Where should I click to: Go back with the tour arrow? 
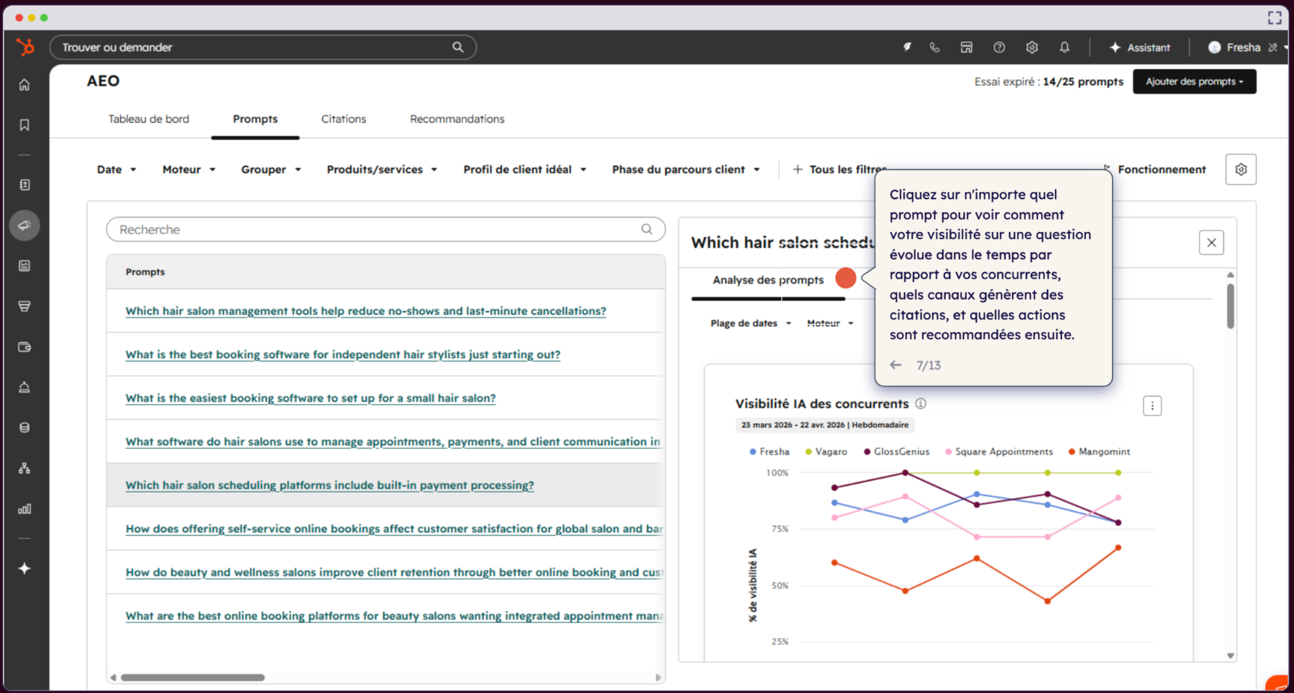pyautogui.click(x=896, y=365)
